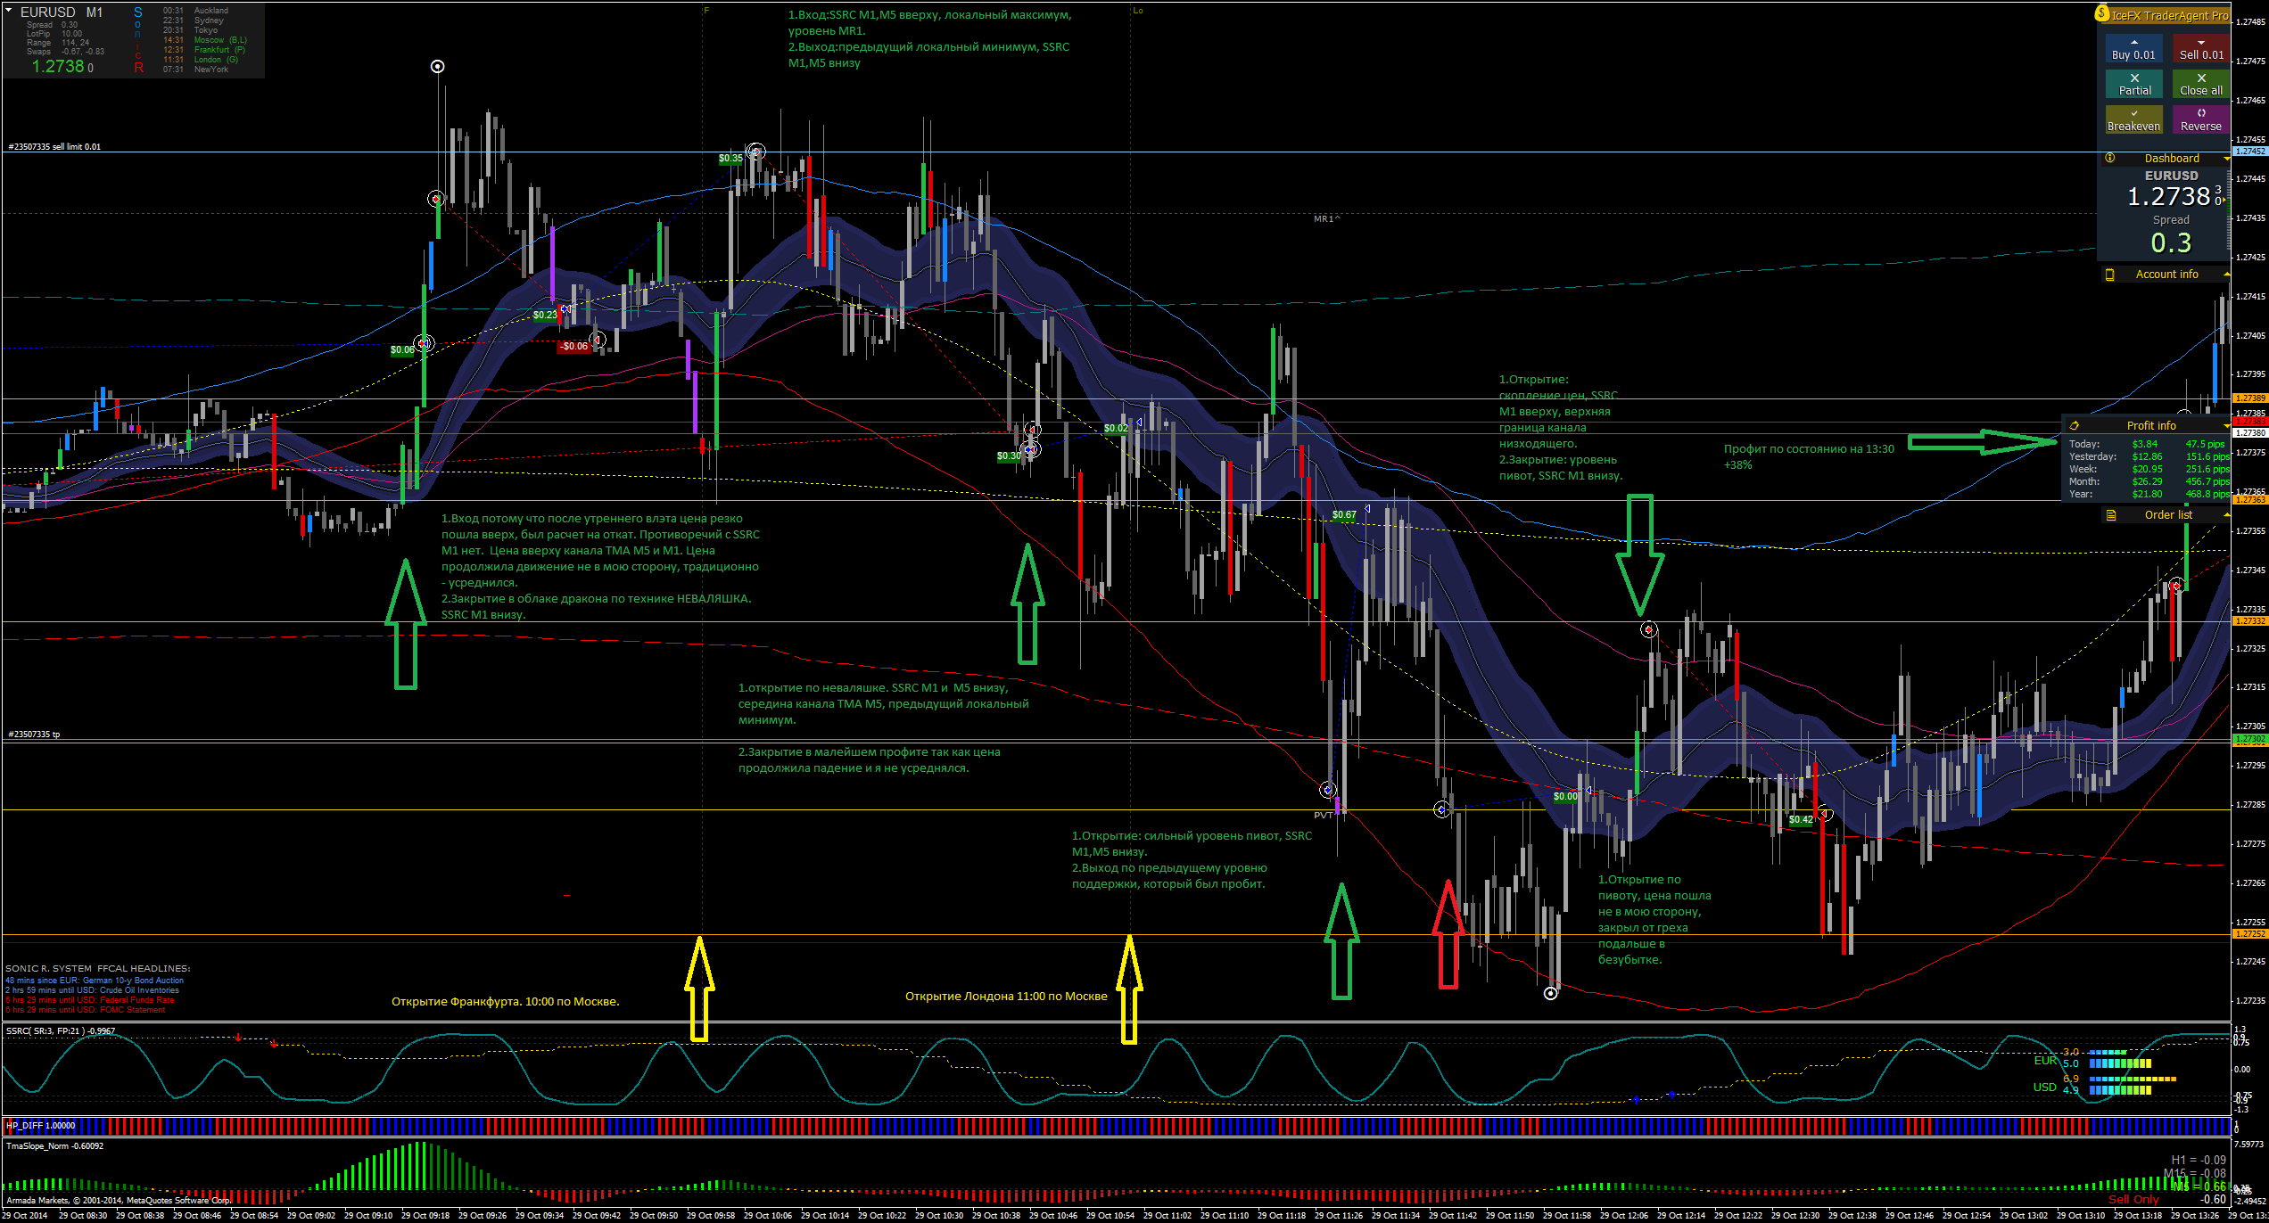Collapse the Dashboard section arrow
Screen dimensions: 2269x1223
tap(2226, 159)
